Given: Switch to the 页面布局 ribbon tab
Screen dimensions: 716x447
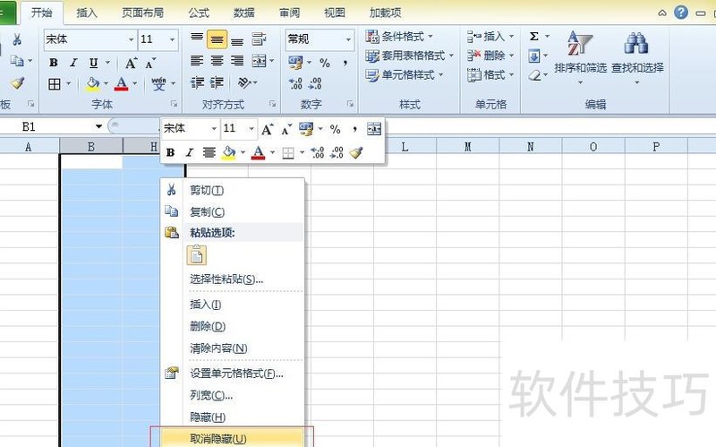Looking at the screenshot, I should click(142, 13).
